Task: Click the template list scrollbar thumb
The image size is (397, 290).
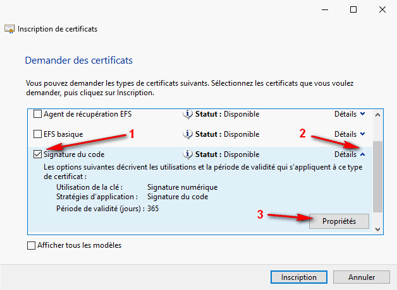Action: pos(377,177)
